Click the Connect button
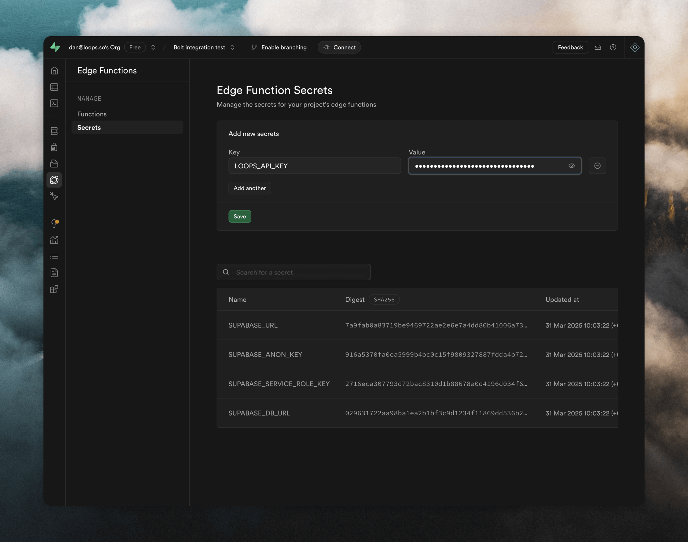The height and width of the screenshot is (542, 688). coord(339,47)
